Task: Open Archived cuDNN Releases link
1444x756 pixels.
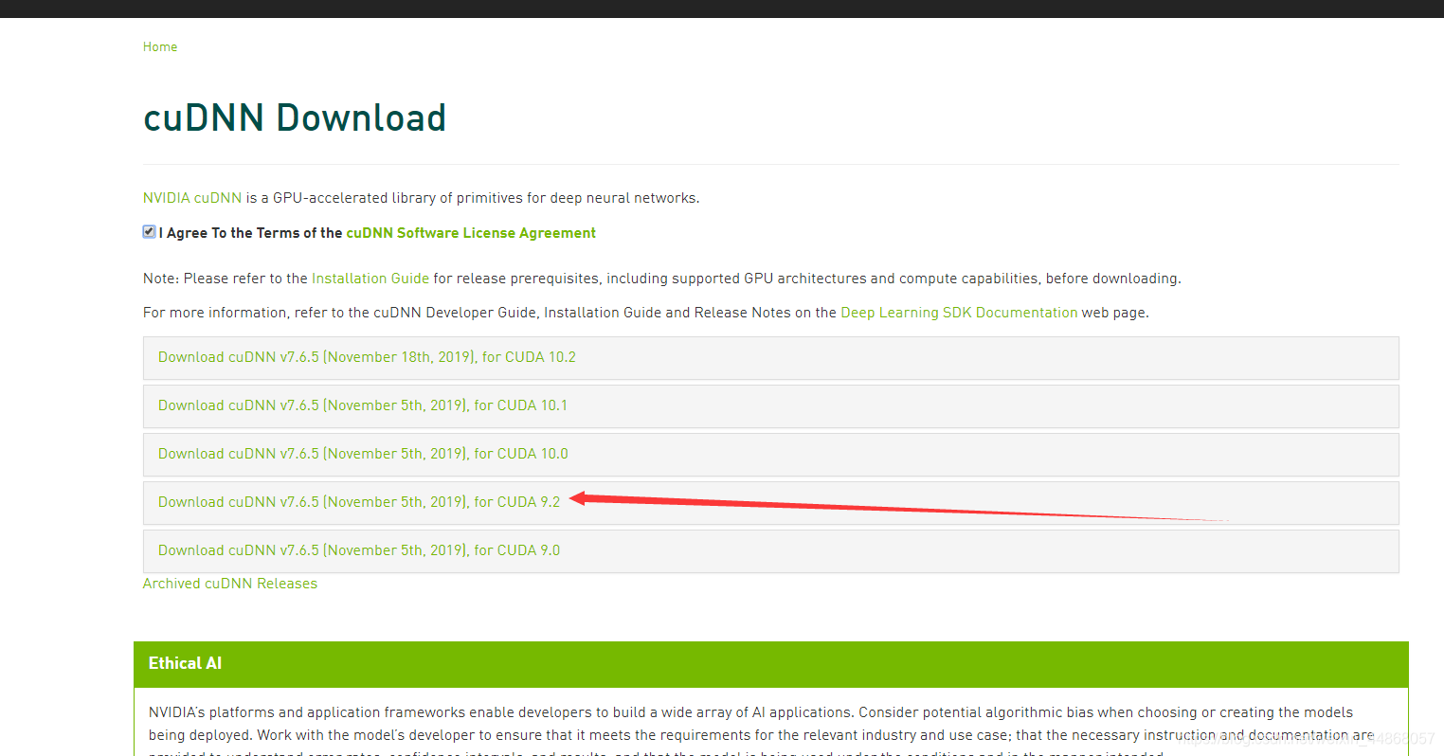Action: pos(230,584)
